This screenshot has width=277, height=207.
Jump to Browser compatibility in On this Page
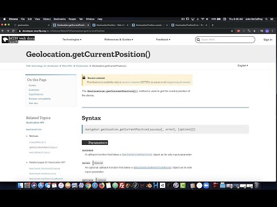[40, 99]
